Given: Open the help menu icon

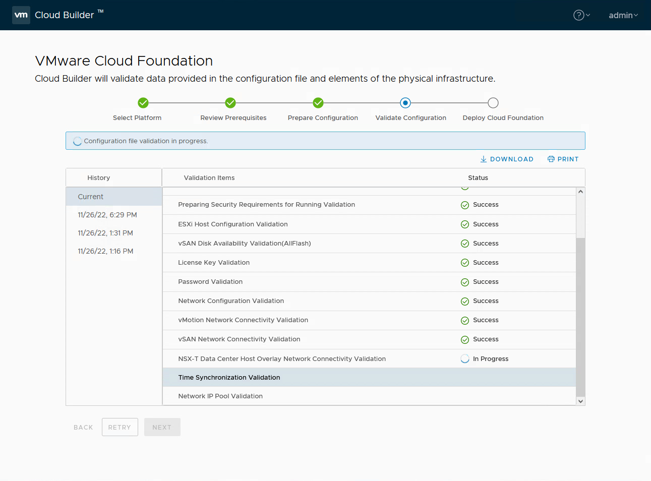Looking at the screenshot, I should (578, 15).
